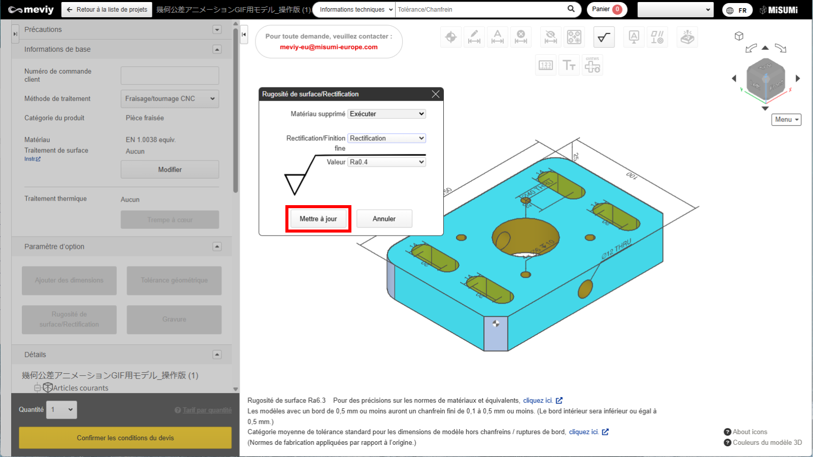Select the edit dimension pencil tool

pos(474,37)
